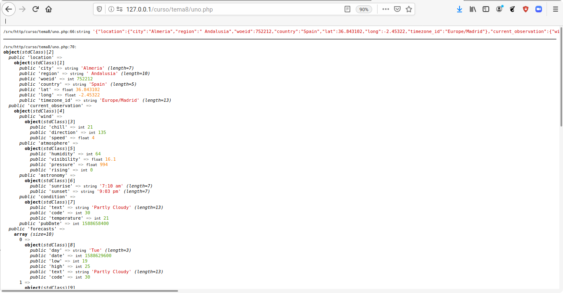Click the top 'object(stdClass)[2]' label

28,52
